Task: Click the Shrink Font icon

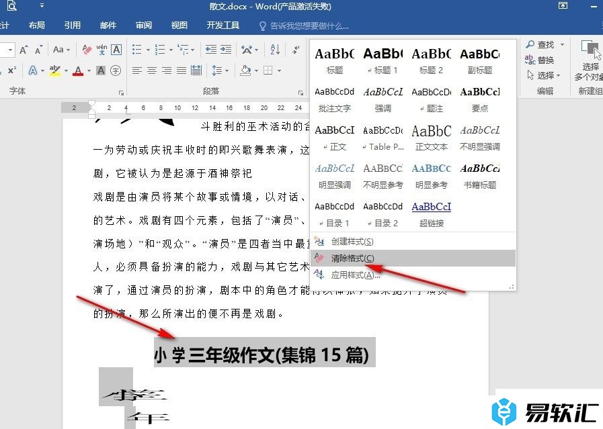Action: coord(38,50)
